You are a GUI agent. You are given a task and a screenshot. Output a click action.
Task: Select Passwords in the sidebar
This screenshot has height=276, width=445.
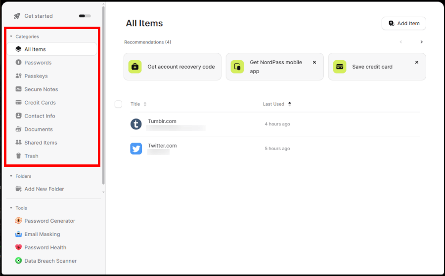click(x=38, y=63)
